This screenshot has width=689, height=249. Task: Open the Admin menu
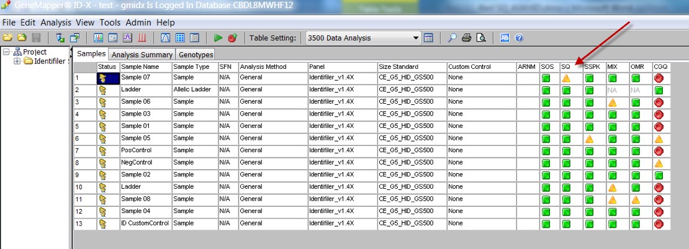138,22
